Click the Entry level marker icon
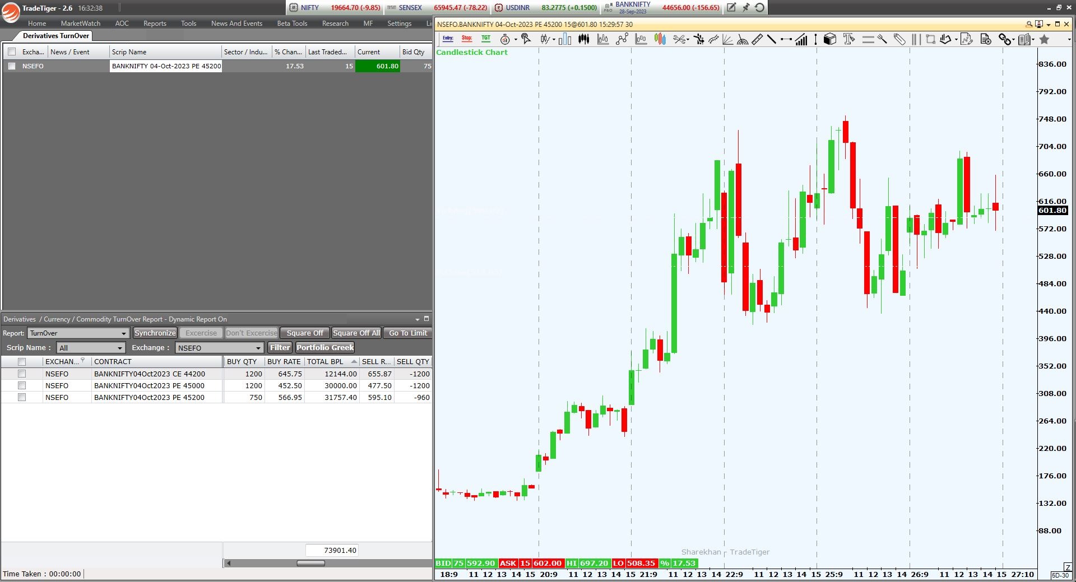The width and height of the screenshot is (1076, 582). click(448, 39)
